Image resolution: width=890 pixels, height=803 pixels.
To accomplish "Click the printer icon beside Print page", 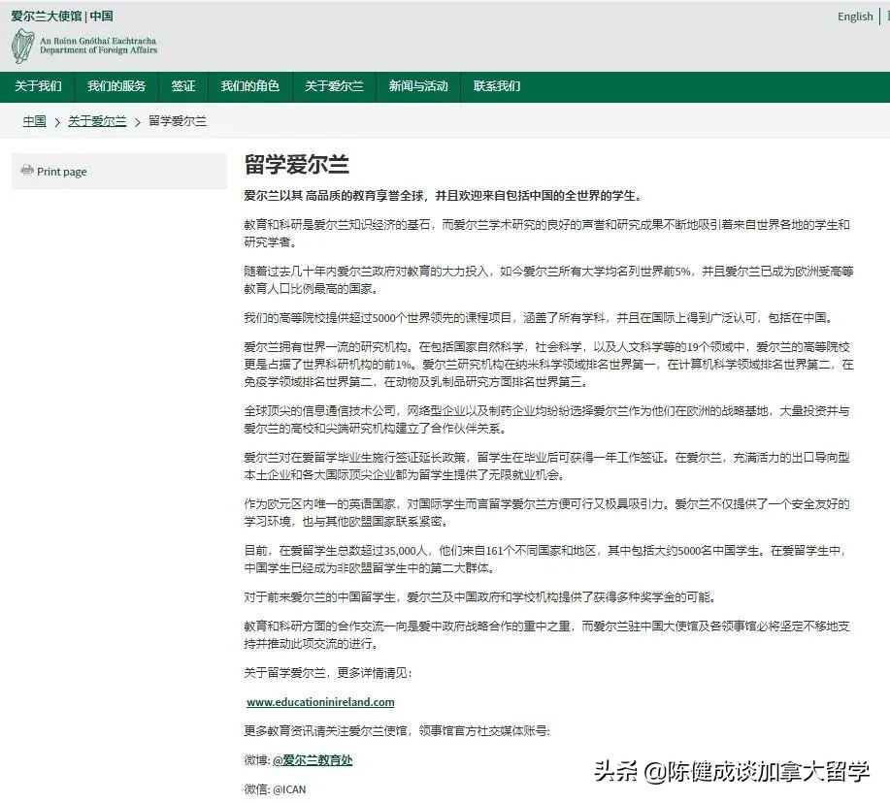I will pos(26,170).
